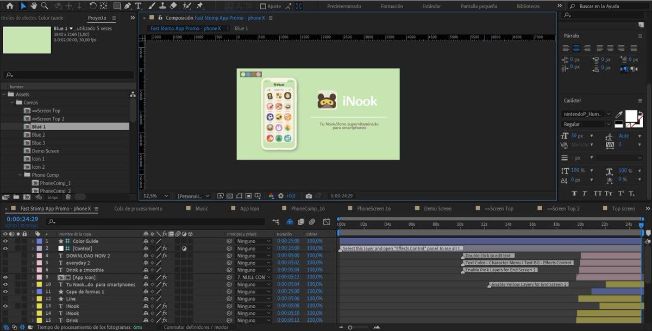The width and height of the screenshot is (652, 331).
Task: Apply Faux Bold in Carácter panel
Action: point(575,194)
